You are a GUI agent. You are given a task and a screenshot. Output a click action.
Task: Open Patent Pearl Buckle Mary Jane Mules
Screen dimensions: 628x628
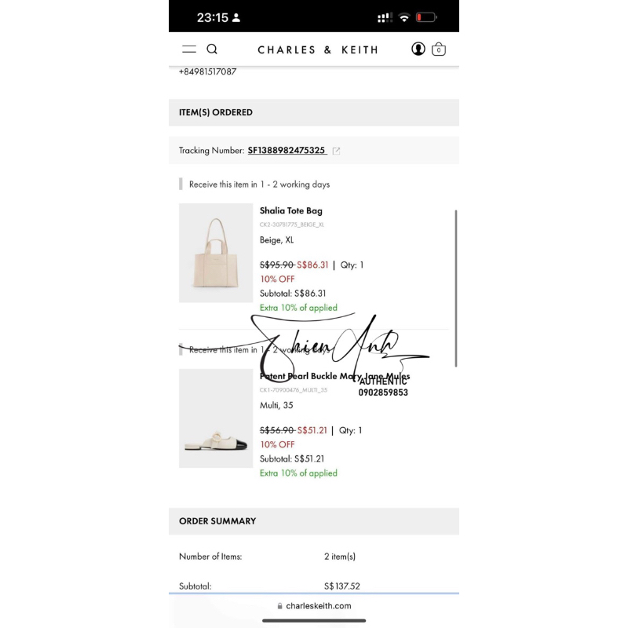(335, 376)
